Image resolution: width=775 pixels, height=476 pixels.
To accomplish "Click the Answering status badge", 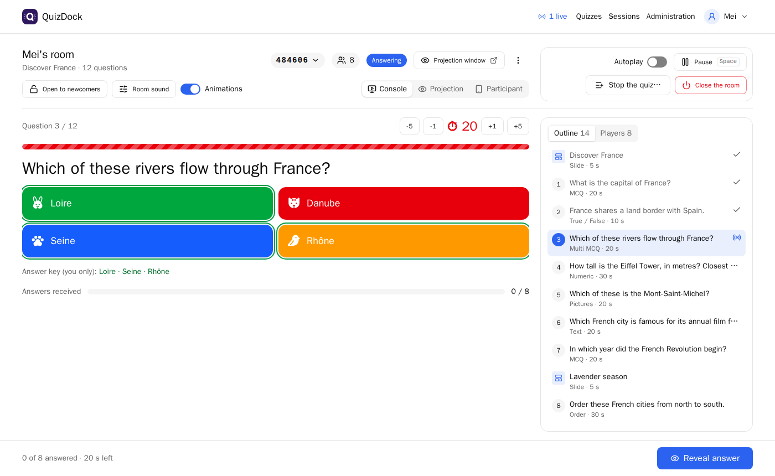I will pyautogui.click(x=386, y=60).
